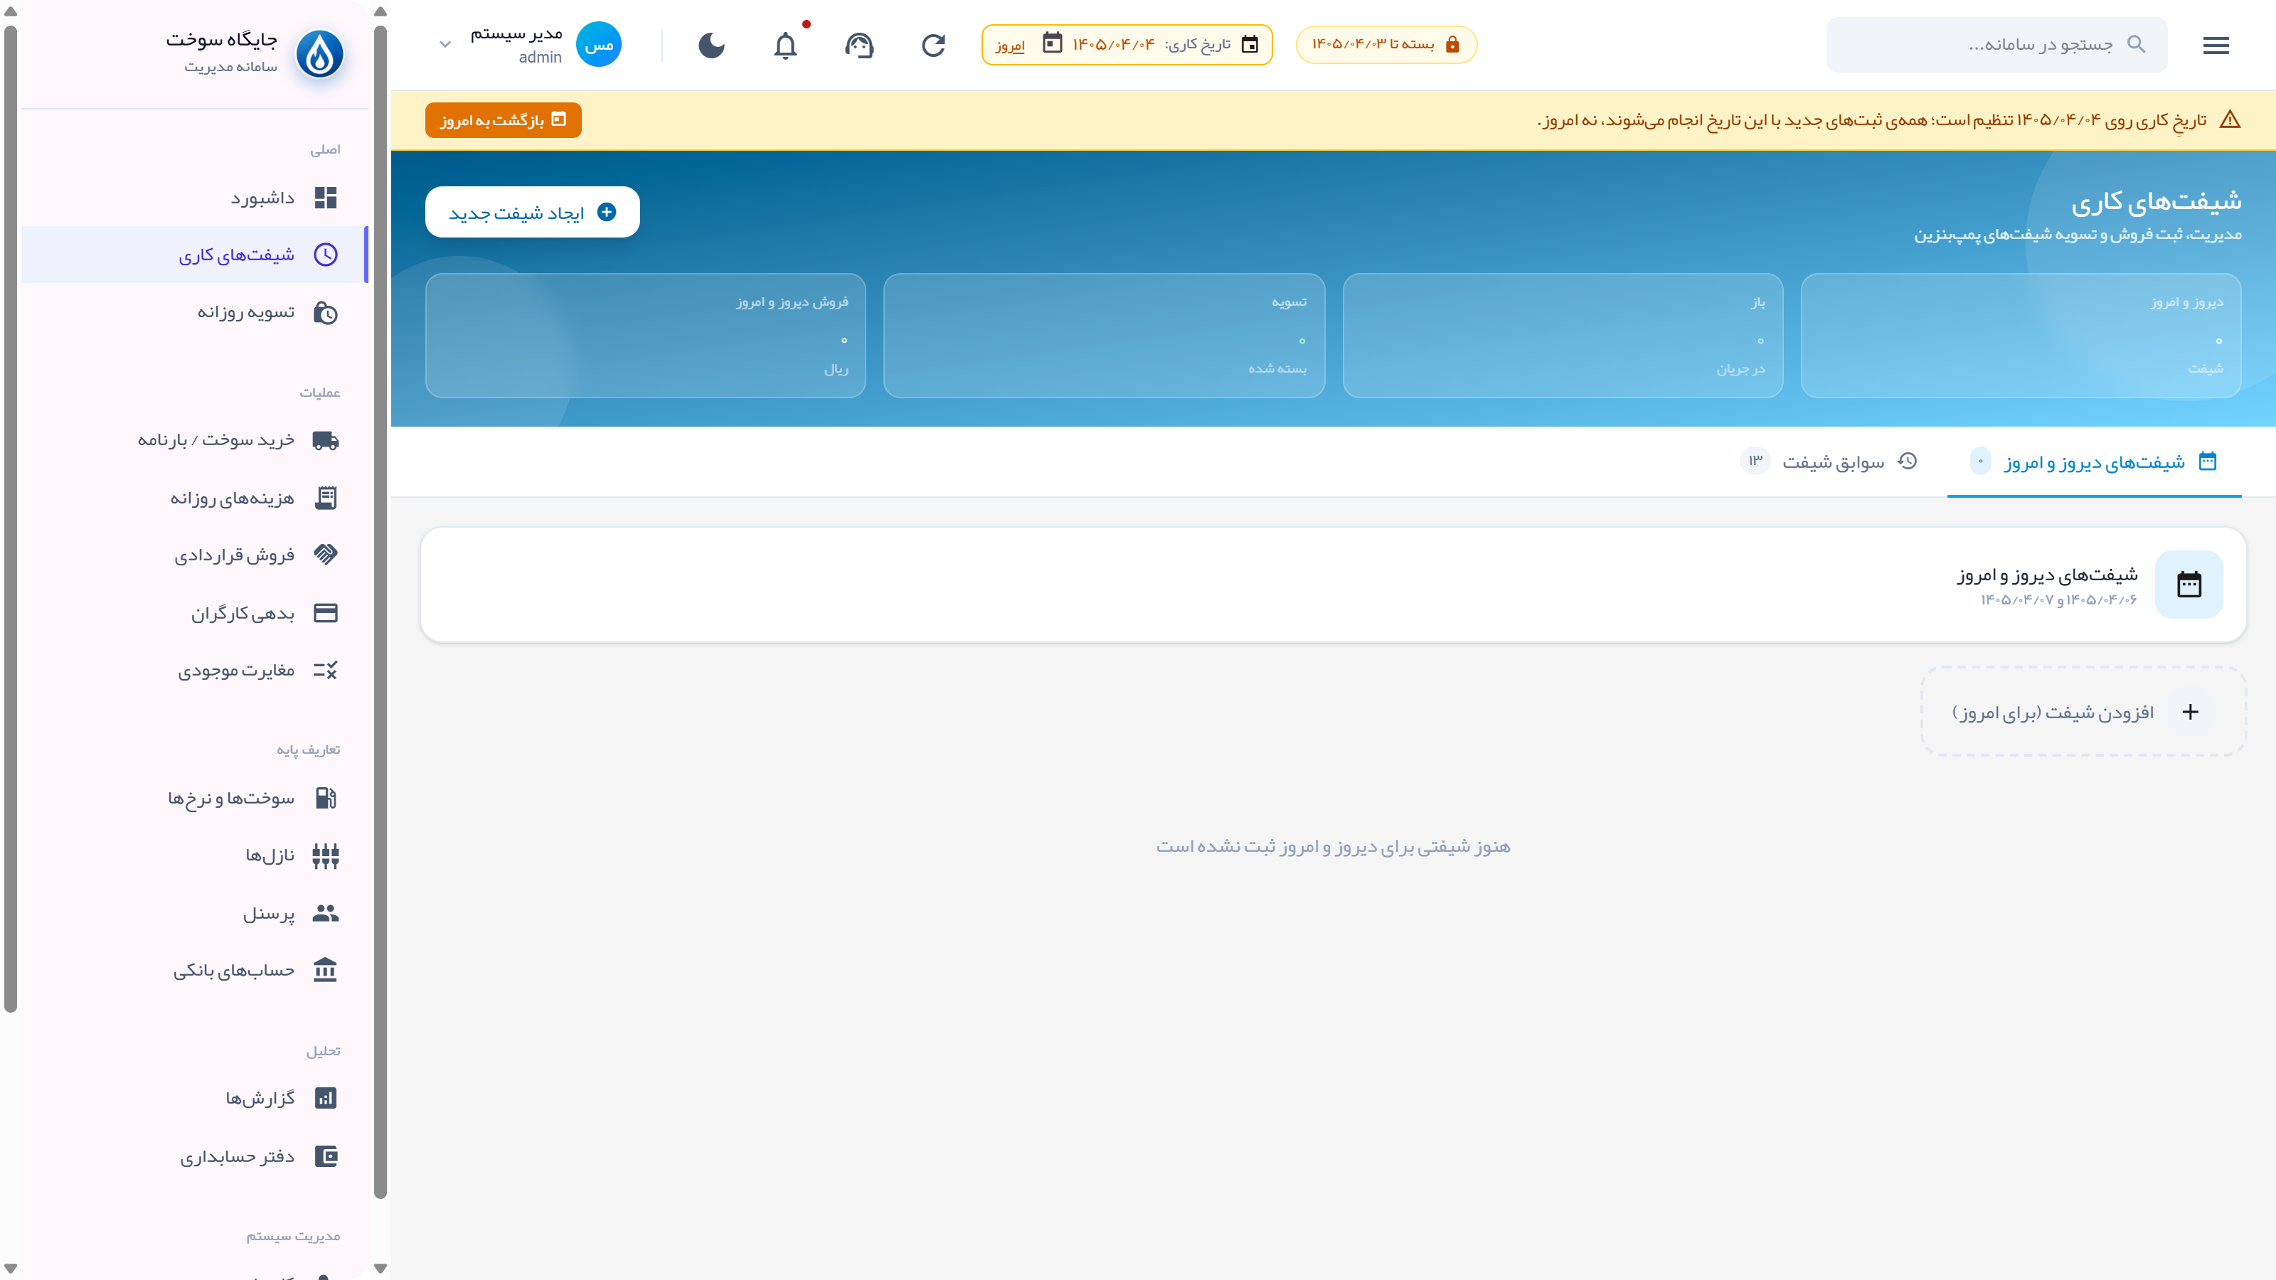Viewport: 2276px width, 1280px height.
Task: Expand the admin user dropdown chevron
Action: pos(445,45)
